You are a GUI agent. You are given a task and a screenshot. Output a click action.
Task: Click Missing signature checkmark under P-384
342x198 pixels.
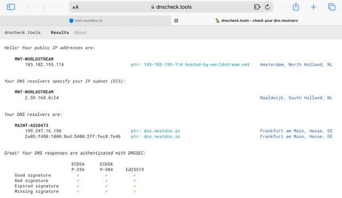[106, 192]
